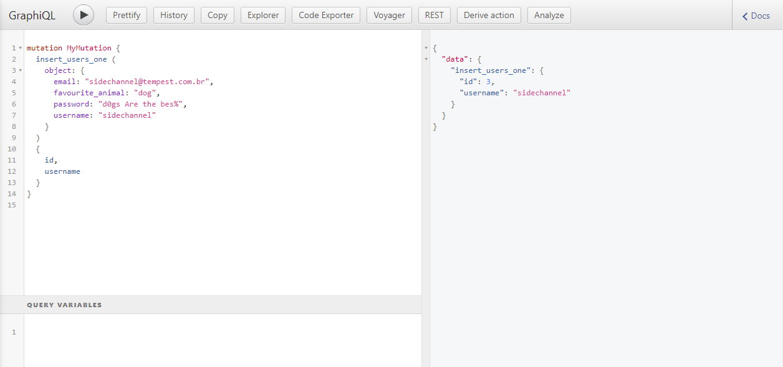Click the password value on line 6
Image resolution: width=783 pixels, height=367 pixels.
[140, 104]
